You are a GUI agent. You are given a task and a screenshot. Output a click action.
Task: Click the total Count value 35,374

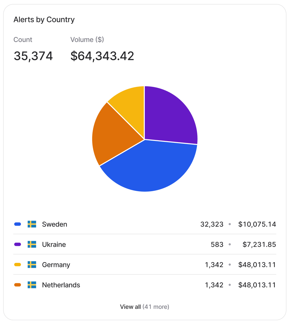tap(33, 56)
